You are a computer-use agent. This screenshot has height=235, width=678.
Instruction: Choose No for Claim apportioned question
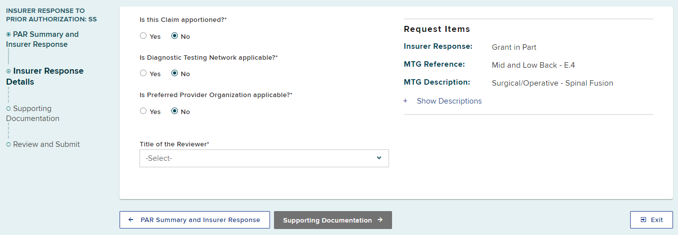click(x=175, y=36)
